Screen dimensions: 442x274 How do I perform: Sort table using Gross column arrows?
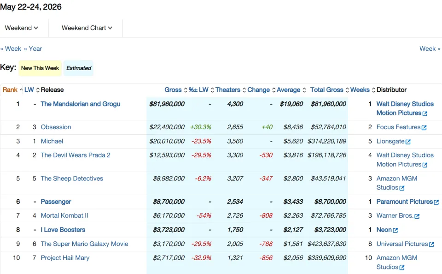point(186,90)
